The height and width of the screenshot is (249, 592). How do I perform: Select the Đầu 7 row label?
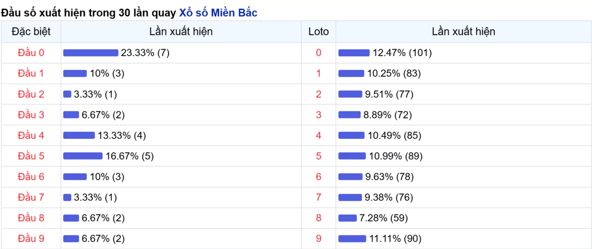pos(31,197)
